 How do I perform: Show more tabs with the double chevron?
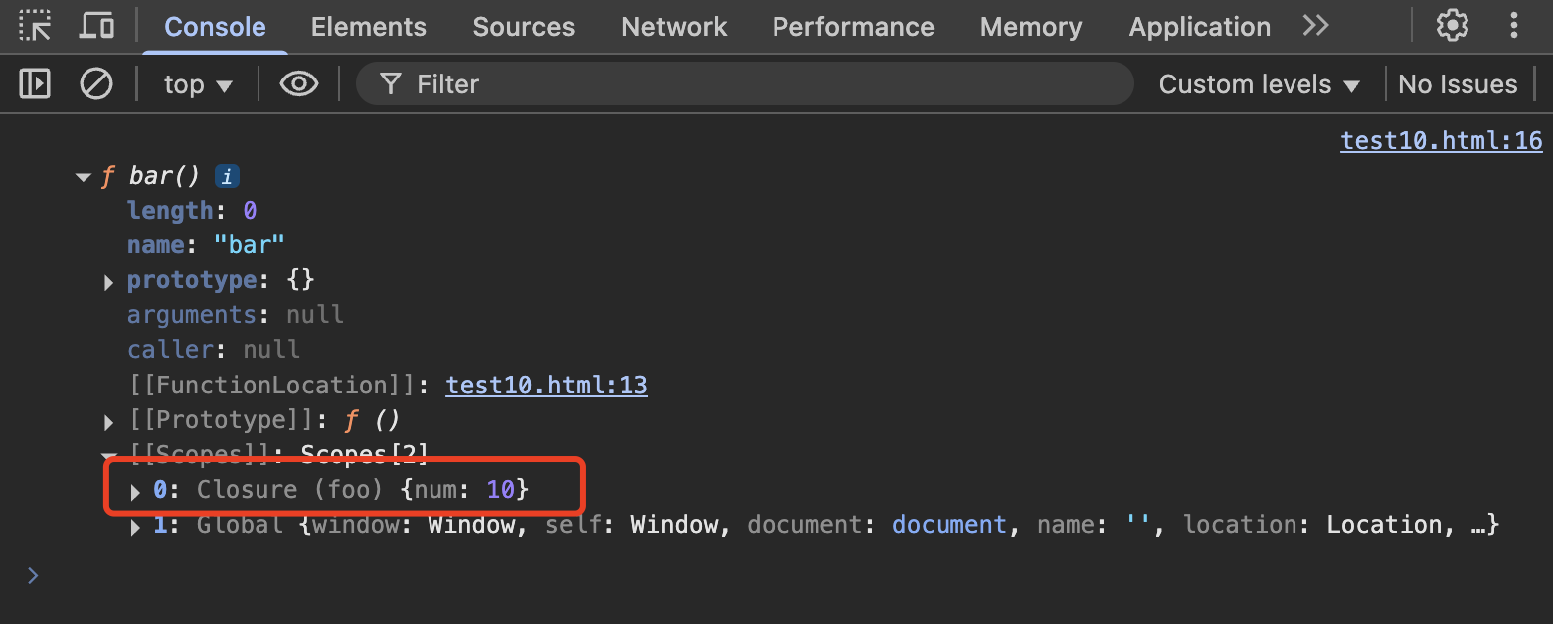point(1315,26)
